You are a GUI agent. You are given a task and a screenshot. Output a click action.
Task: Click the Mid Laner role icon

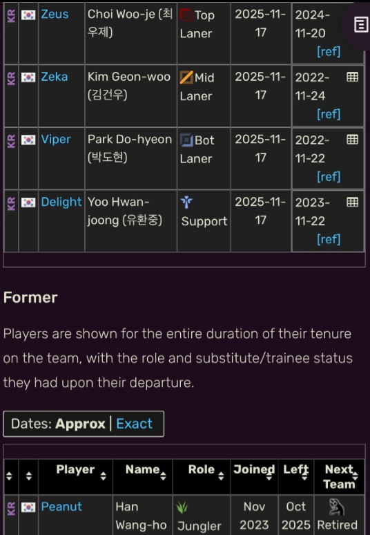click(x=186, y=77)
